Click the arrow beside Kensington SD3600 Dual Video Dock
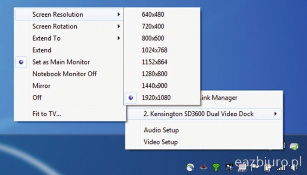The image size is (307, 175). tap(275, 114)
